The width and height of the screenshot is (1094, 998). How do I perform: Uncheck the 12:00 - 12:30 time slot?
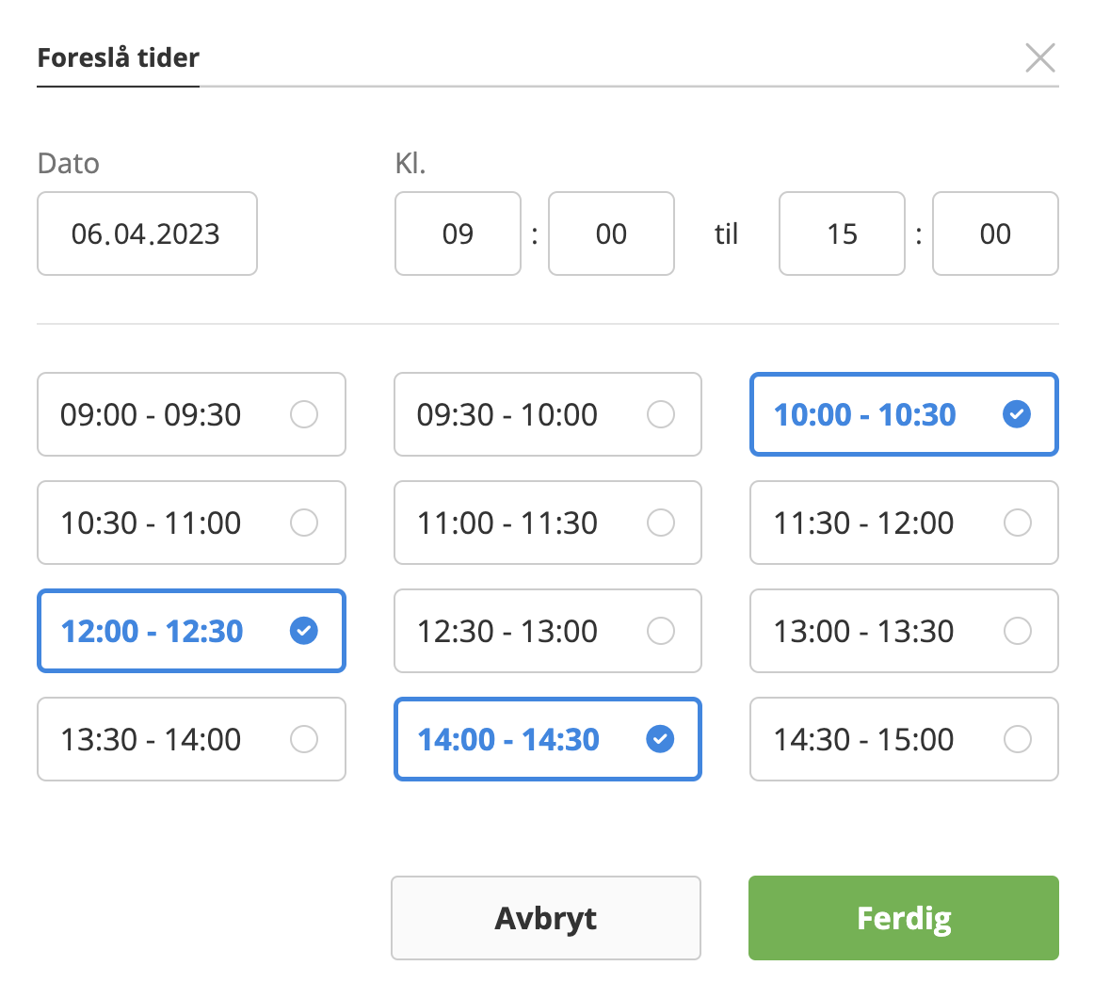coord(191,631)
